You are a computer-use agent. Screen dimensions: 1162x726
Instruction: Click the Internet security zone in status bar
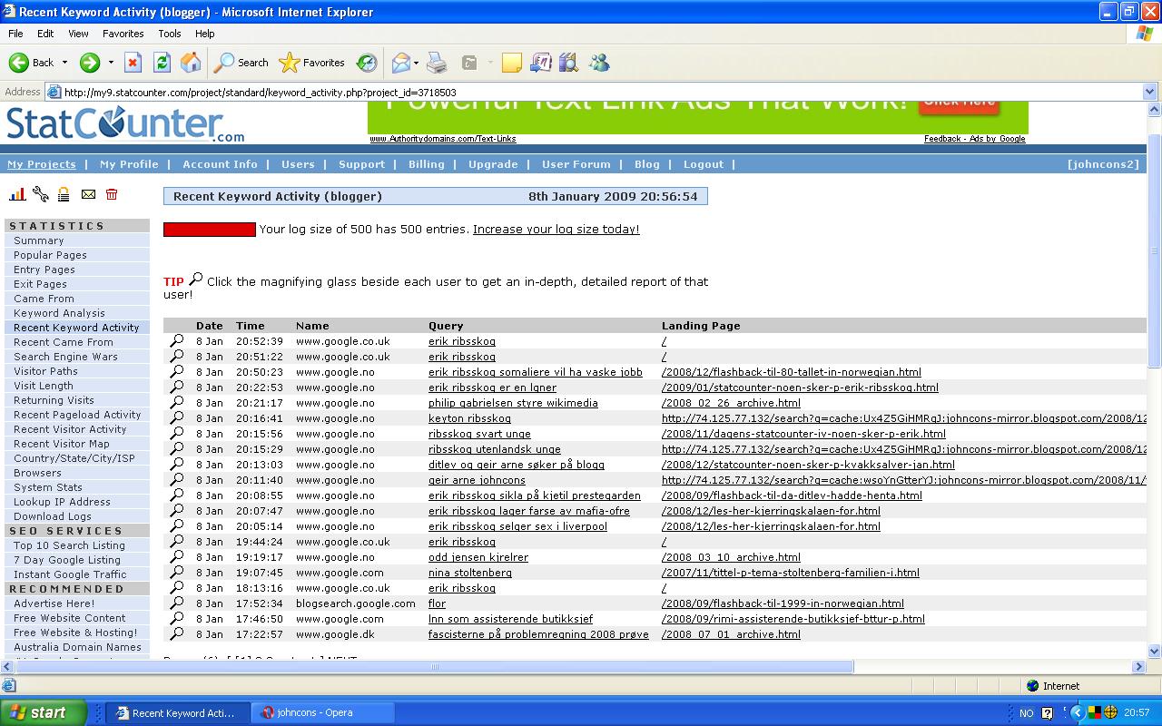point(1053,686)
